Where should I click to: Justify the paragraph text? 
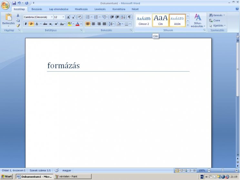point(105,24)
